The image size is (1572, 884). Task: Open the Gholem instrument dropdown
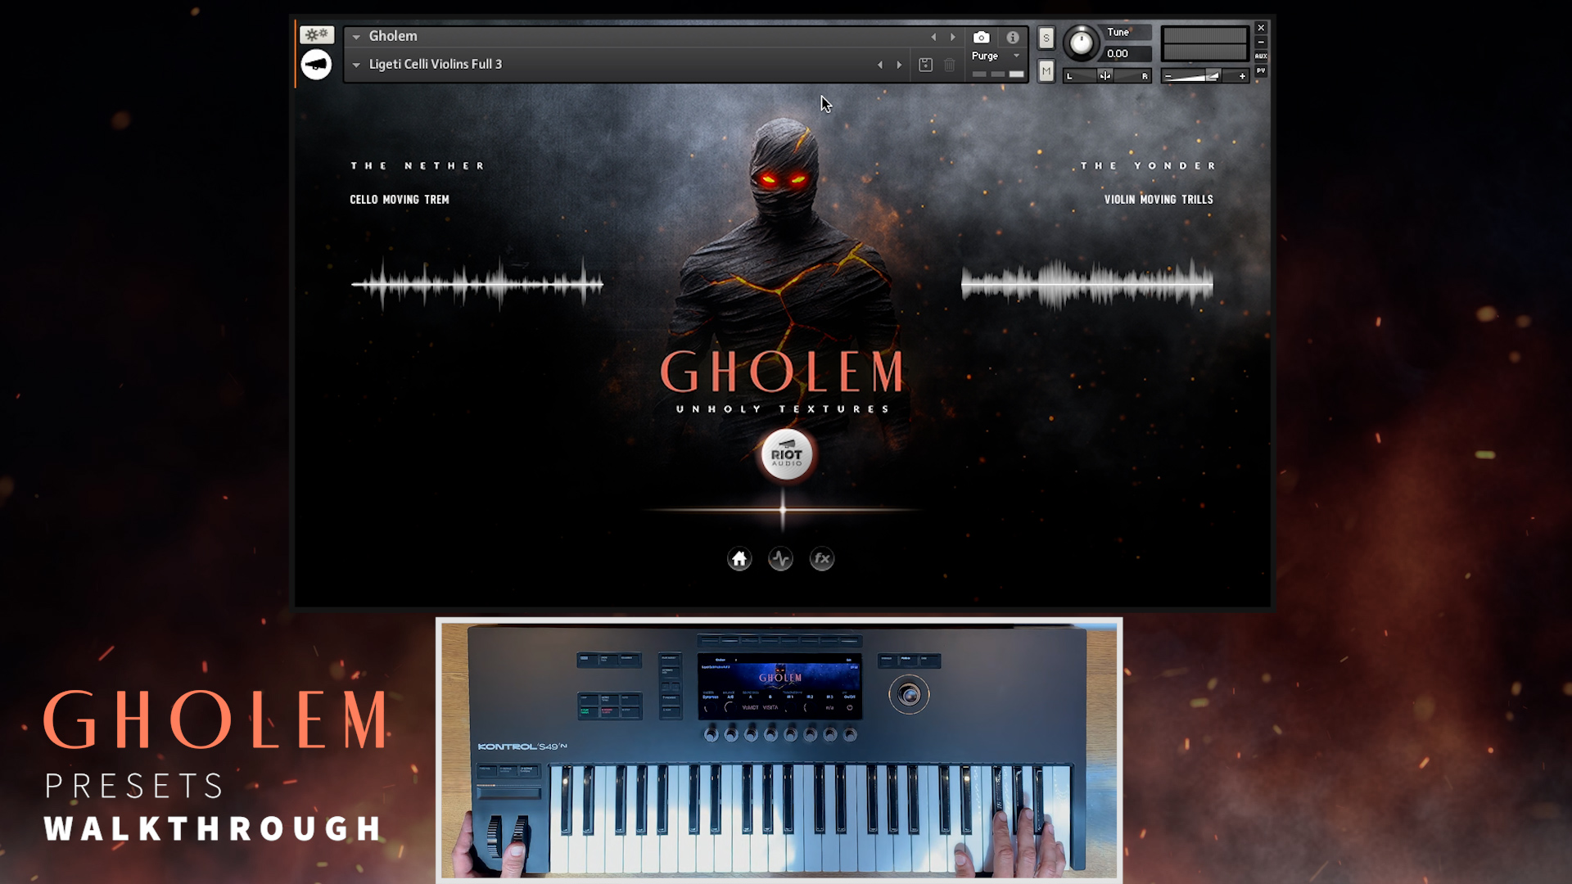click(356, 37)
